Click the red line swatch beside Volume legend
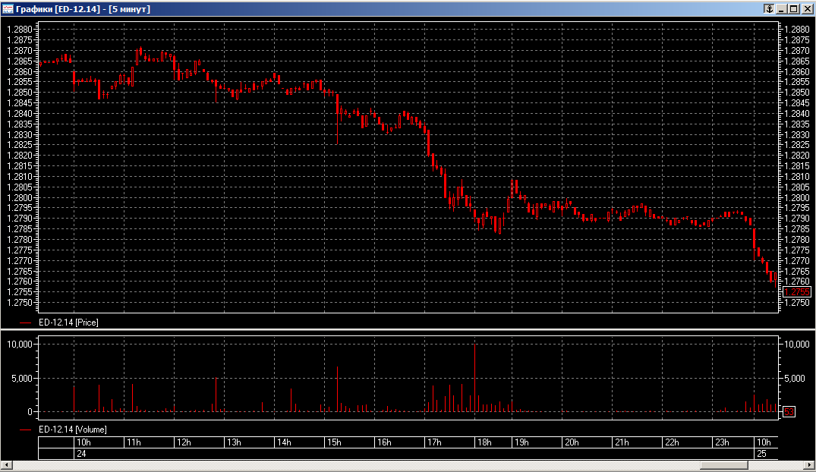This screenshot has height=472, width=816. coord(27,430)
